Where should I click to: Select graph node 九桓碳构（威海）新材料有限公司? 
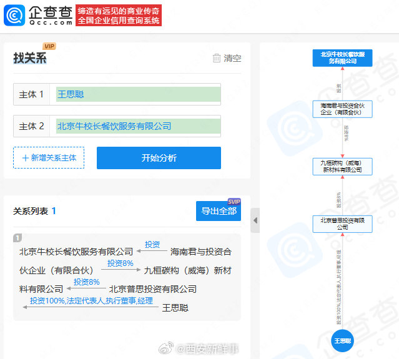342,167
